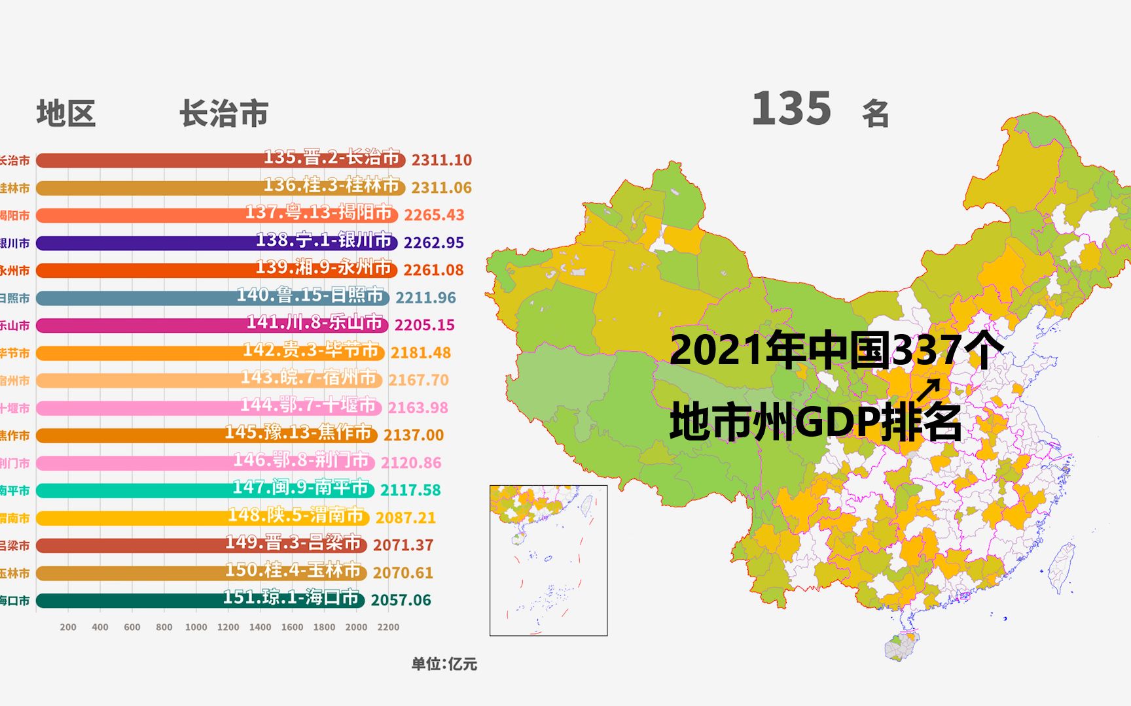Viewport: 1131px width, 706px height.
Task: Click the 地市州GDP排名 title line
Action: point(816,422)
